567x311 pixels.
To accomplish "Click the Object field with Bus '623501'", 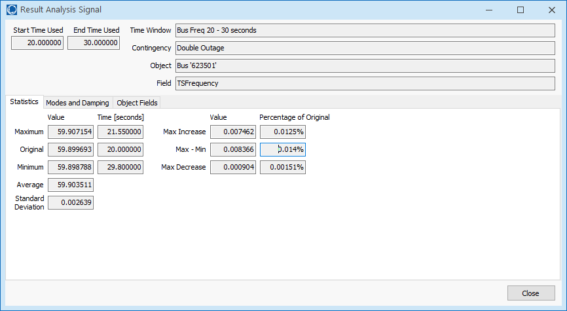I will click(x=364, y=66).
